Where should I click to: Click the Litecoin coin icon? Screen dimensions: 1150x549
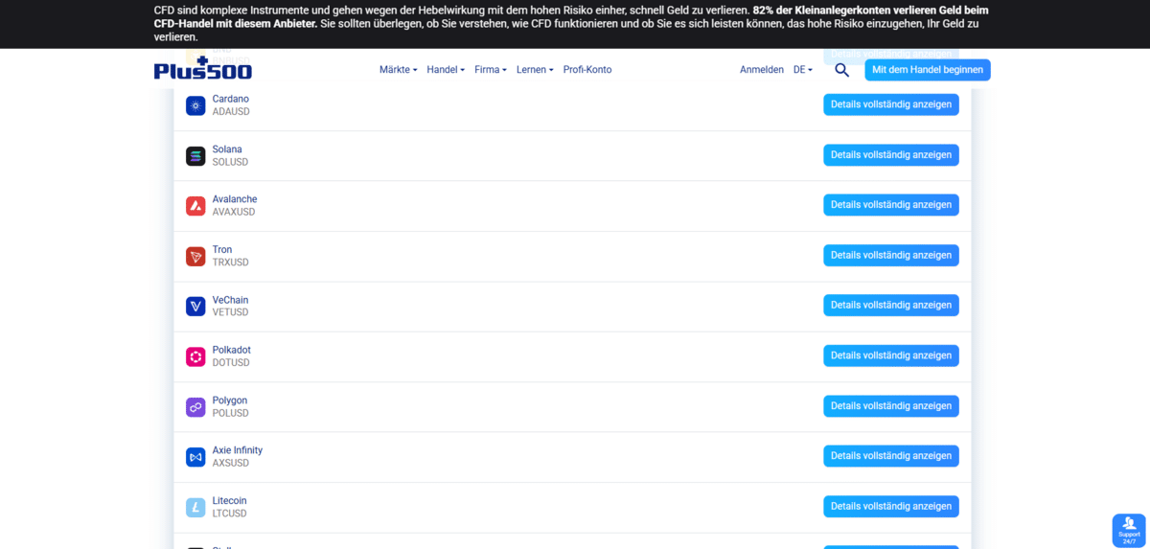(x=195, y=507)
